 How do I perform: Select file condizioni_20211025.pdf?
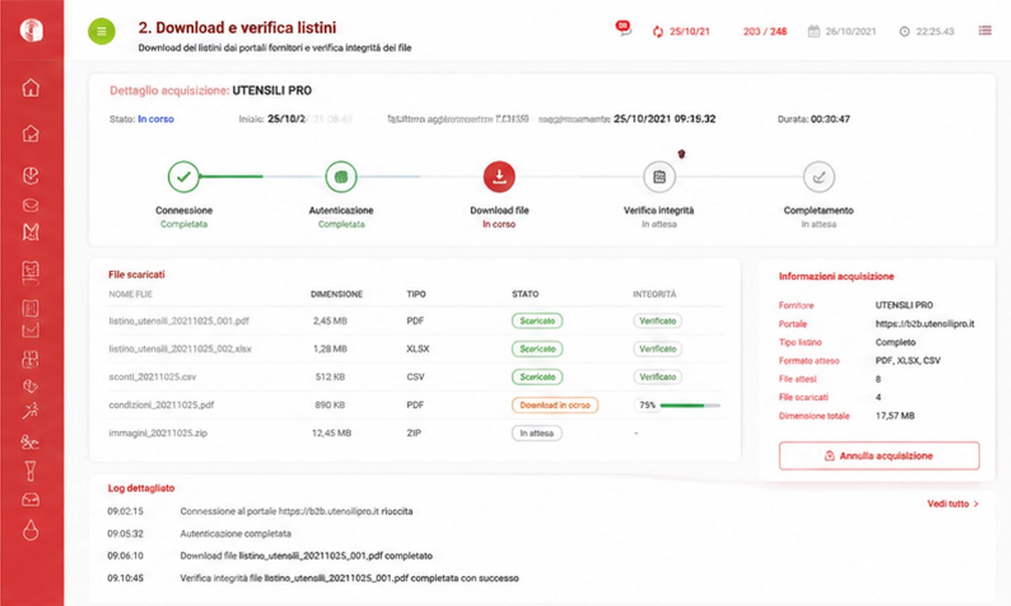[x=161, y=405]
